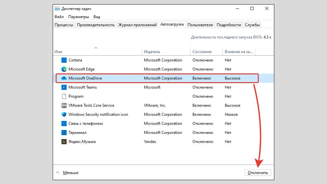Select the Microsoft OneDrive name text

pos(85,78)
